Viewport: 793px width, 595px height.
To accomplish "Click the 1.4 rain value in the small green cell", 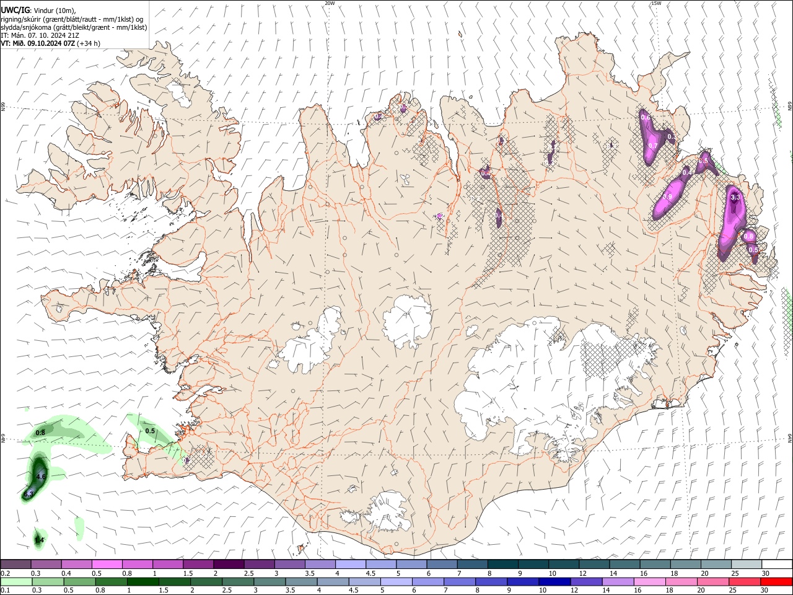I will click(x=39, y=540).
